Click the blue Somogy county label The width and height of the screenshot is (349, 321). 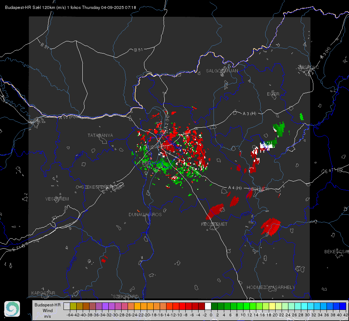(x=72, y=264)
